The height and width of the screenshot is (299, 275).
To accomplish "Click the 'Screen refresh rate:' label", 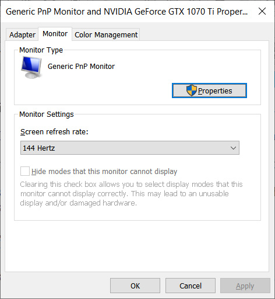I will (x=54, y=132).
